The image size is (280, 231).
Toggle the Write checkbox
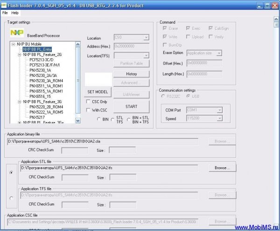point(165,36)
